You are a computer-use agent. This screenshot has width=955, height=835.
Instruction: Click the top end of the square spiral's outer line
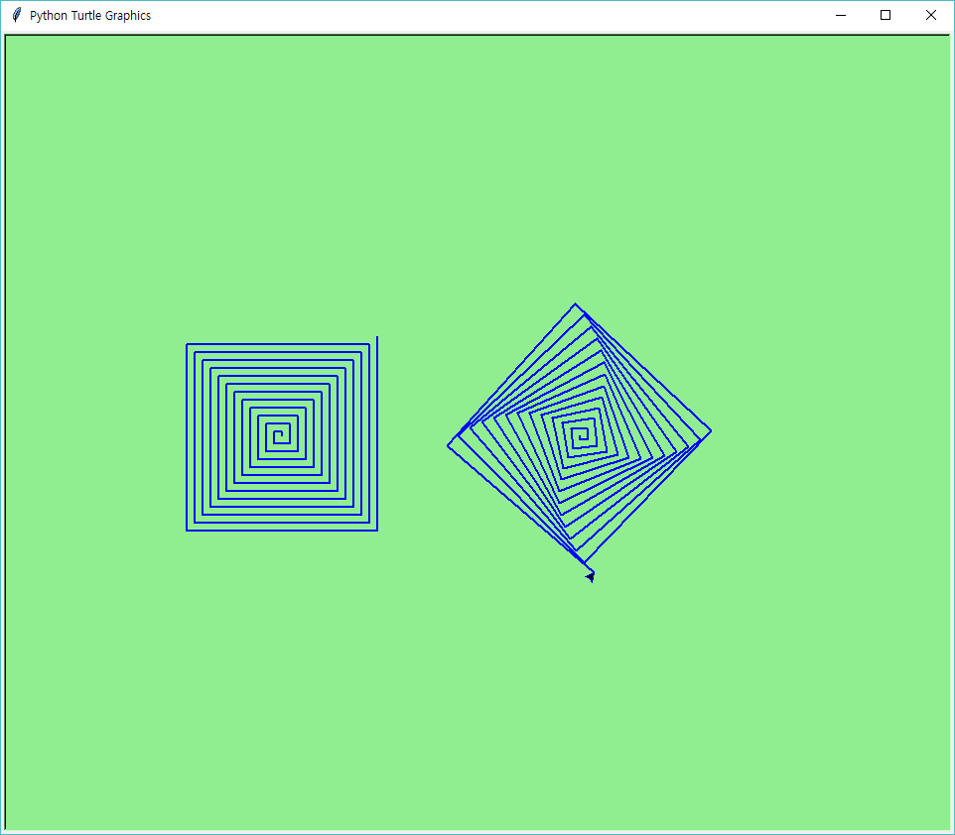click(x=377, y=338)
